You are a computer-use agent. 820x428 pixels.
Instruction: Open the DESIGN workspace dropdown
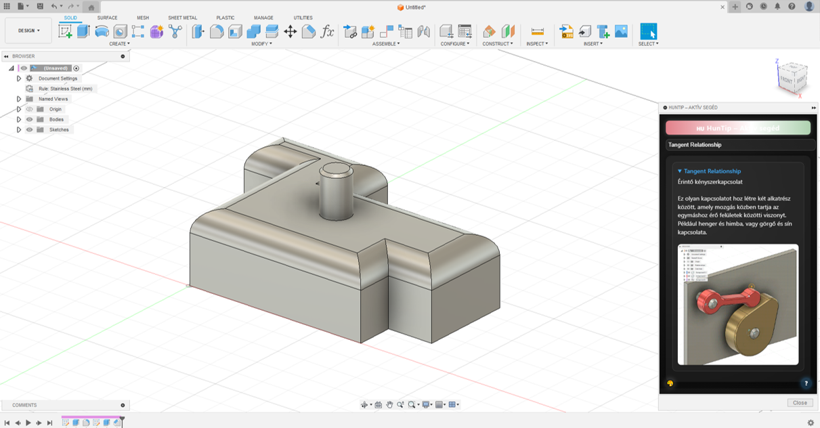(x=28, y=30)
